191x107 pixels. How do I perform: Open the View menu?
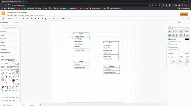[x=16, y=15]
